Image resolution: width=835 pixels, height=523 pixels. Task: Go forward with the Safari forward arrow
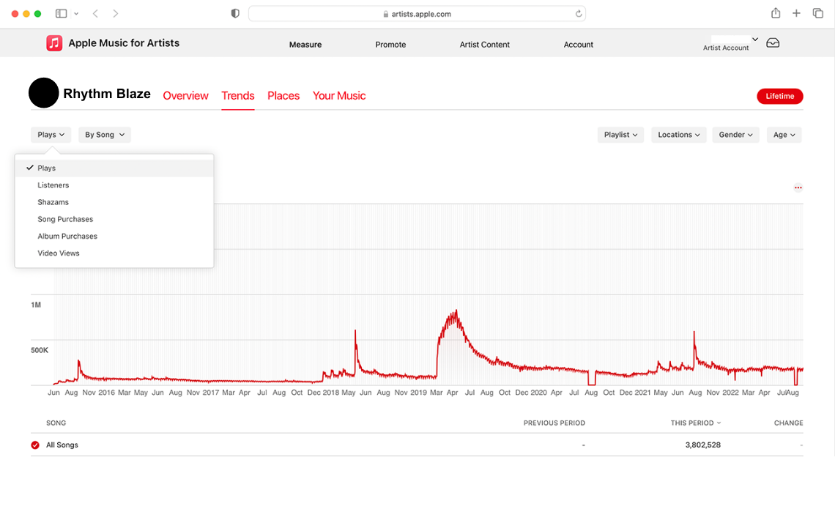(116, 14)
